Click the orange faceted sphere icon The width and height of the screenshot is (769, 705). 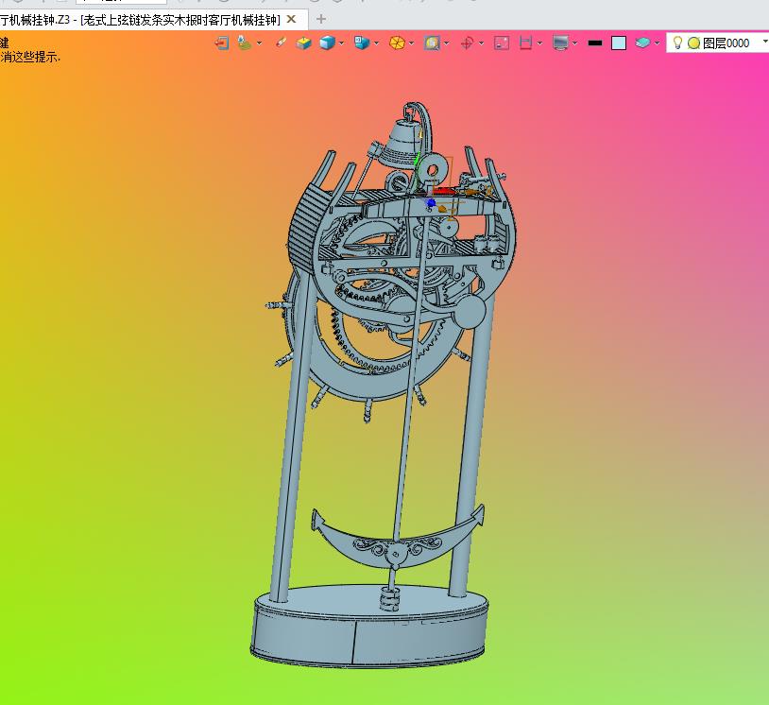tap(397, 43)
